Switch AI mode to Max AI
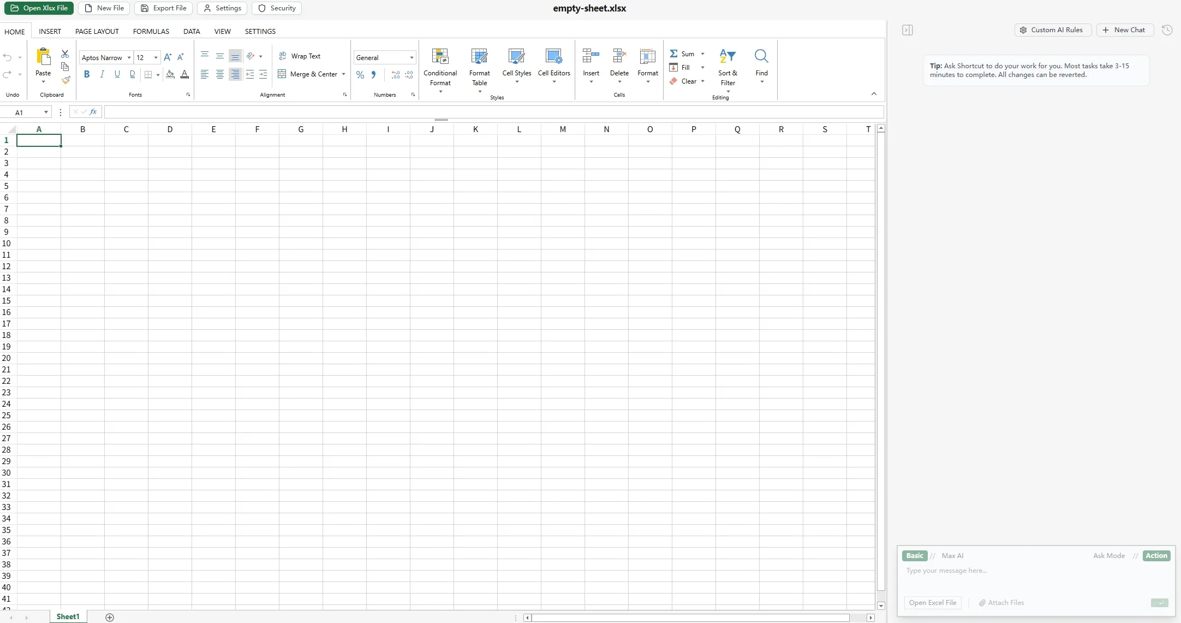The height and width of the screenshot is (623, 1181). point(952,556)
